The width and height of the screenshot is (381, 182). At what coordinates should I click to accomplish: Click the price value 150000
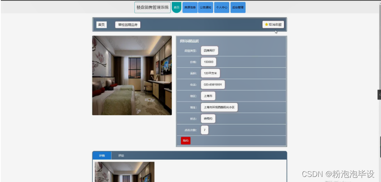(209, 62)
